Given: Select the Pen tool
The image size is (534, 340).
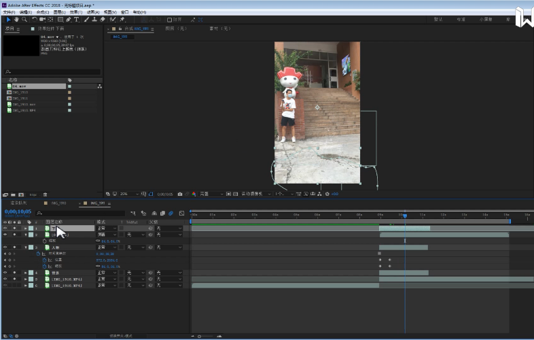Looking at the screenshot, I should 69,20.
